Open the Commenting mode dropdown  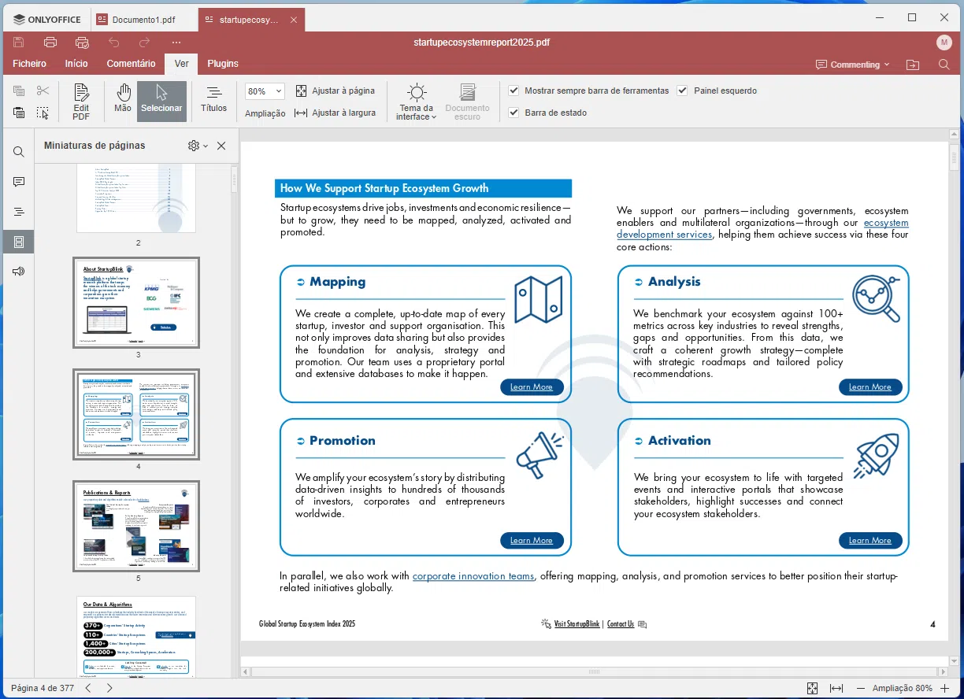point(853,65)
